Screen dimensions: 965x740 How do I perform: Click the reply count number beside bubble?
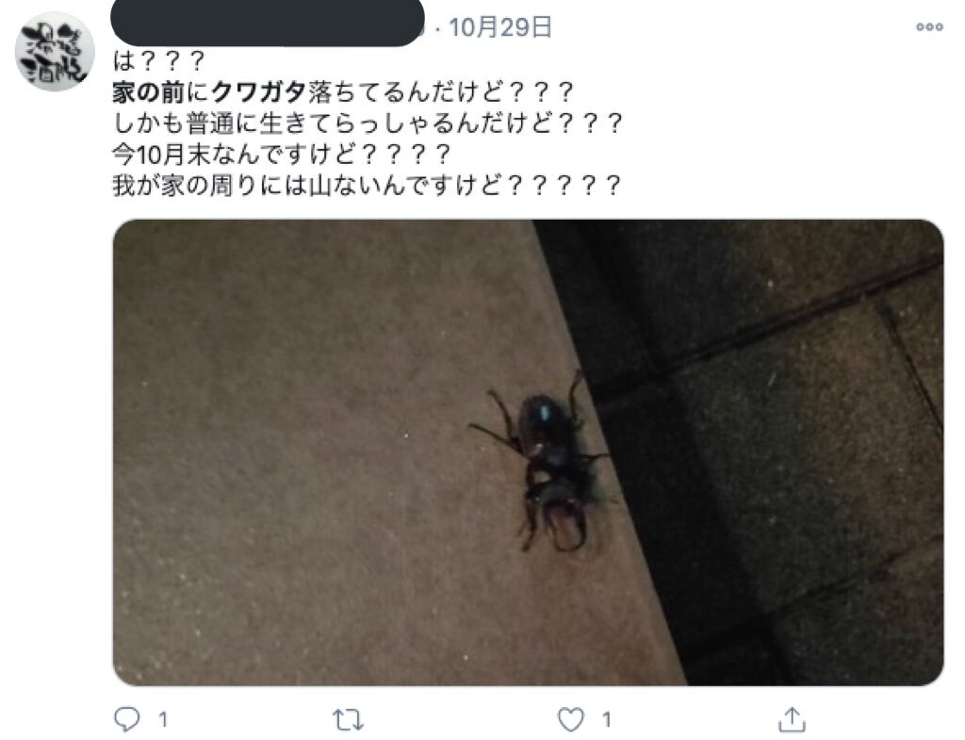[x=163, y=719]
